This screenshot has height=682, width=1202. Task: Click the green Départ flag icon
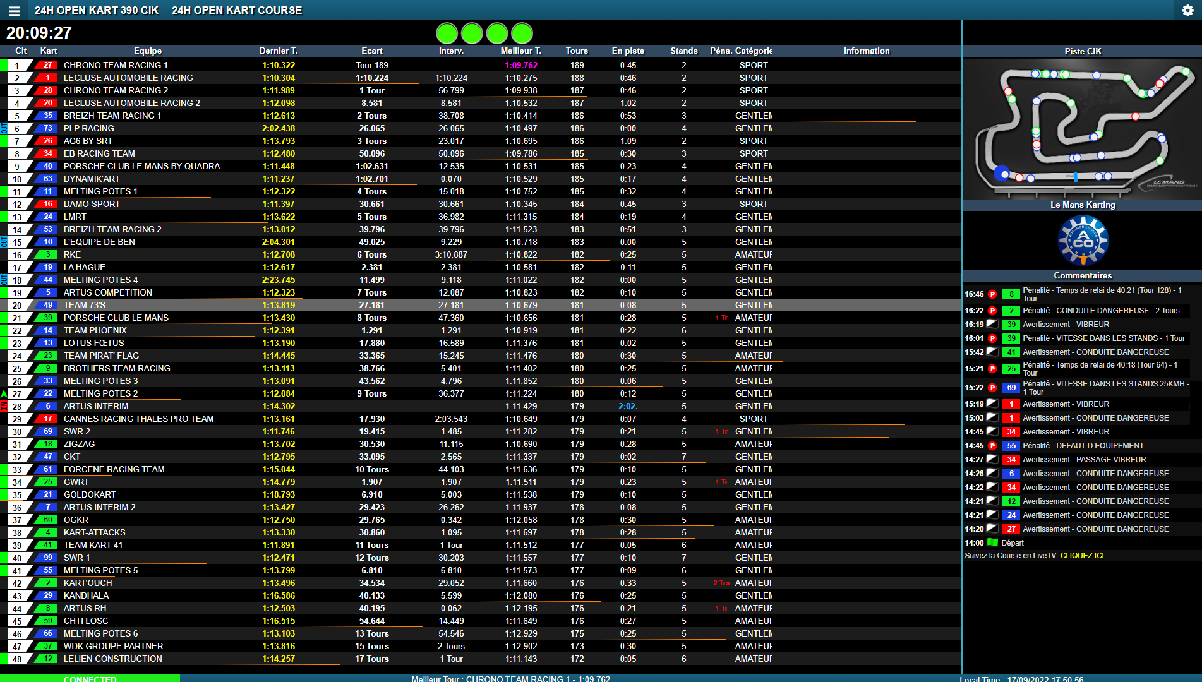(992, 542)
